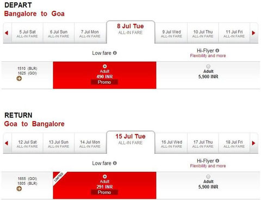Select departure Hi-Flyer 5,900 INR radio button
The height and width of the screenshot is (200, 261).
coord(208,66)
